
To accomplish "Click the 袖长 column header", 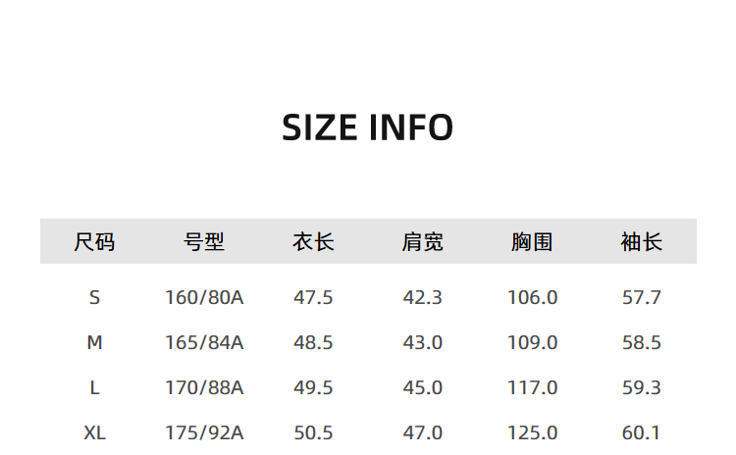I will point(642,241).
